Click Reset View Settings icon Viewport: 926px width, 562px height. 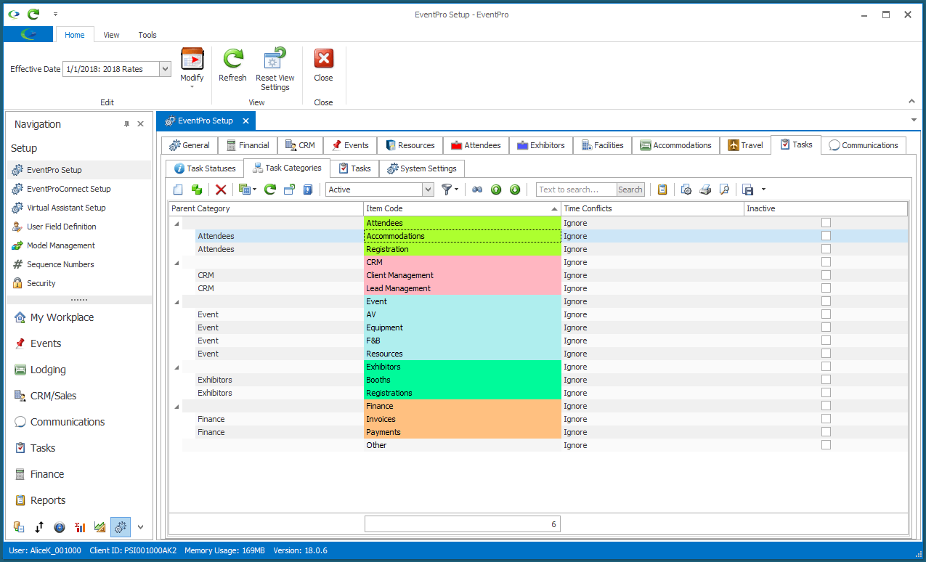point(275,60)
